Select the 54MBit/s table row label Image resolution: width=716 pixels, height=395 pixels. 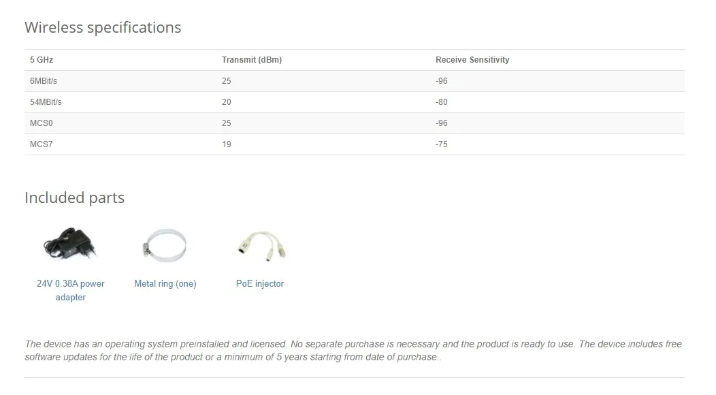point(46,102)
